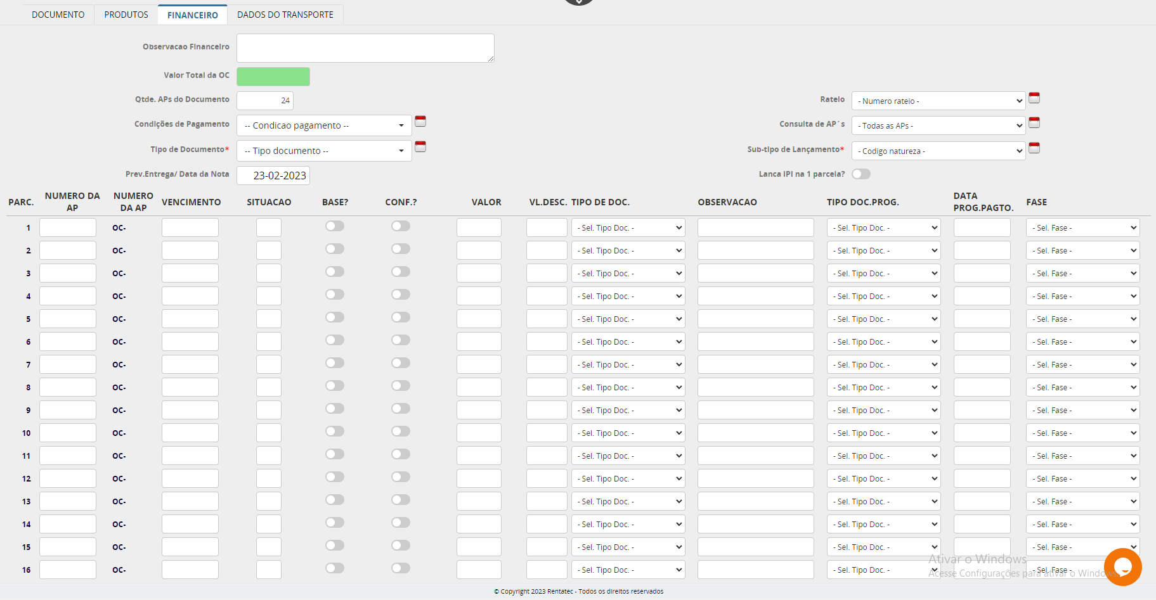This screenshot has width=1156, height=600.
Task: Open the Condicao pagamento dropdown
Action: (x=323, y=125)
